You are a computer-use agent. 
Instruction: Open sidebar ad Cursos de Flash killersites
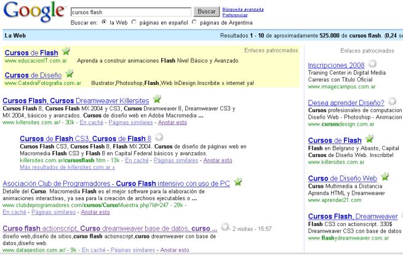335,140
